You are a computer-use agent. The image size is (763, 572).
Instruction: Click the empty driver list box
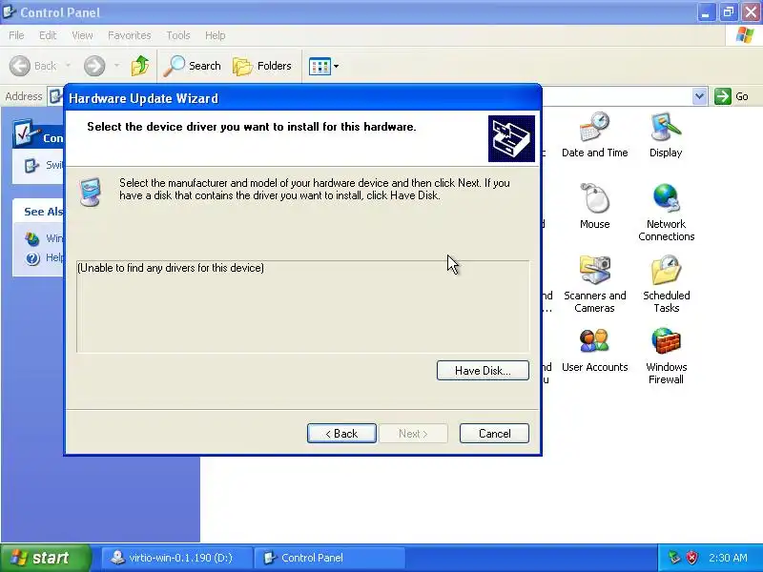coord(302,306)
